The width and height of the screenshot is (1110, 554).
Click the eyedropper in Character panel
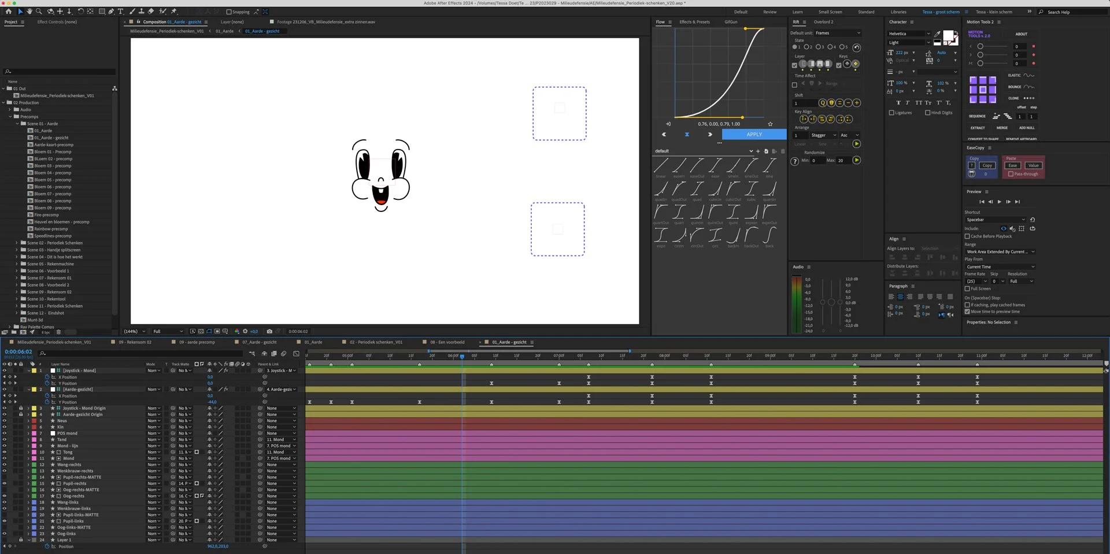click(937, 34)
